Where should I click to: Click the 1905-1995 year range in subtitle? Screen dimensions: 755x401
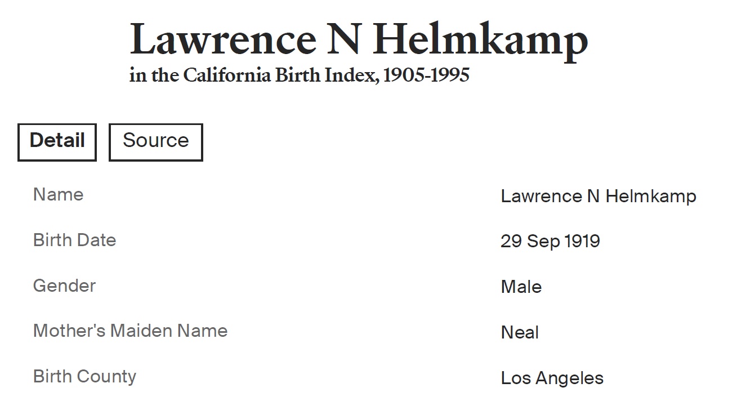pyautogui.click(x=426, y=75)
